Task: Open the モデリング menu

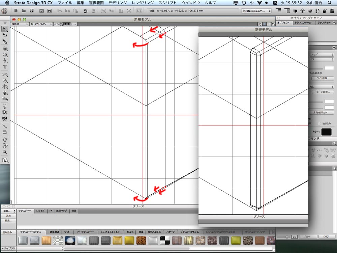Action: [x=118, y=3]
